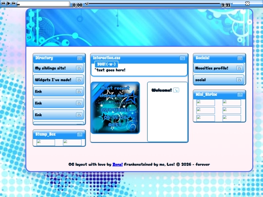Click the first broken stamp image in Stamp_Box
263x197 pixels.
(x=46, y=143)
